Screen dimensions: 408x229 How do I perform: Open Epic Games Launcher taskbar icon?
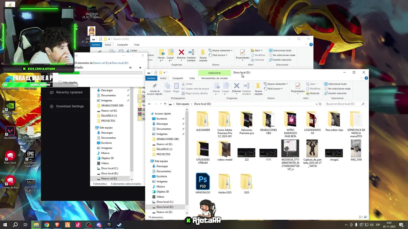(x=109, y=225)
